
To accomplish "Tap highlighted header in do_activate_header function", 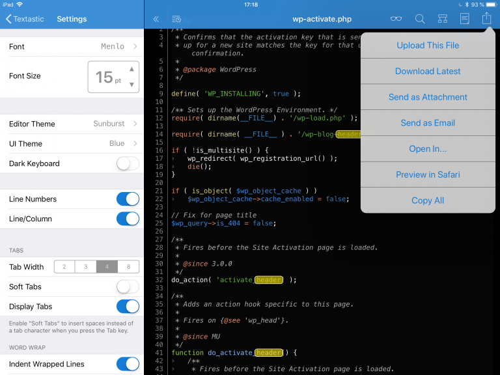I will tap(268, 353).
